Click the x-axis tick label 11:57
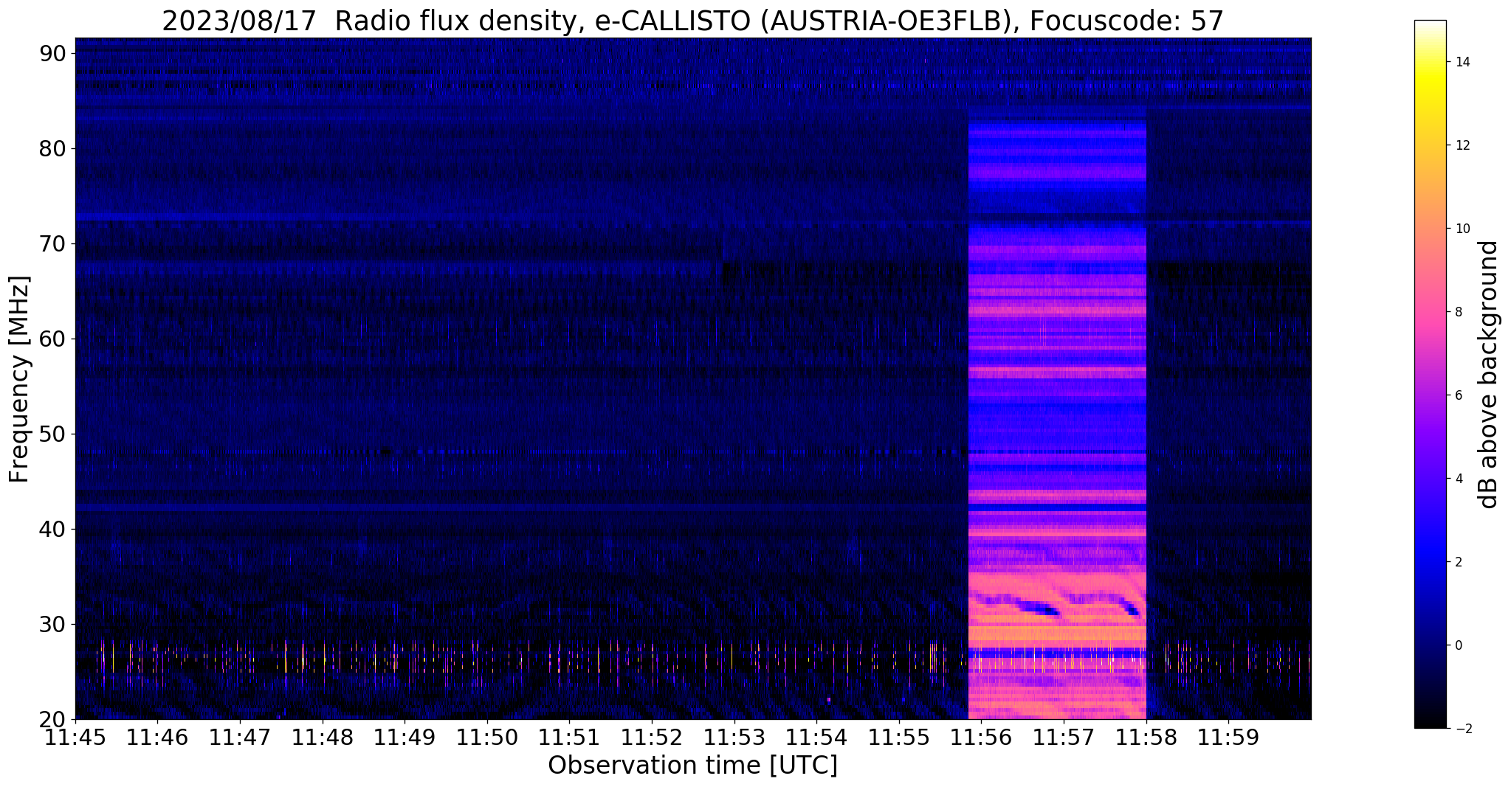This screenshot has width=1511, height=787. click(1063, 737)
